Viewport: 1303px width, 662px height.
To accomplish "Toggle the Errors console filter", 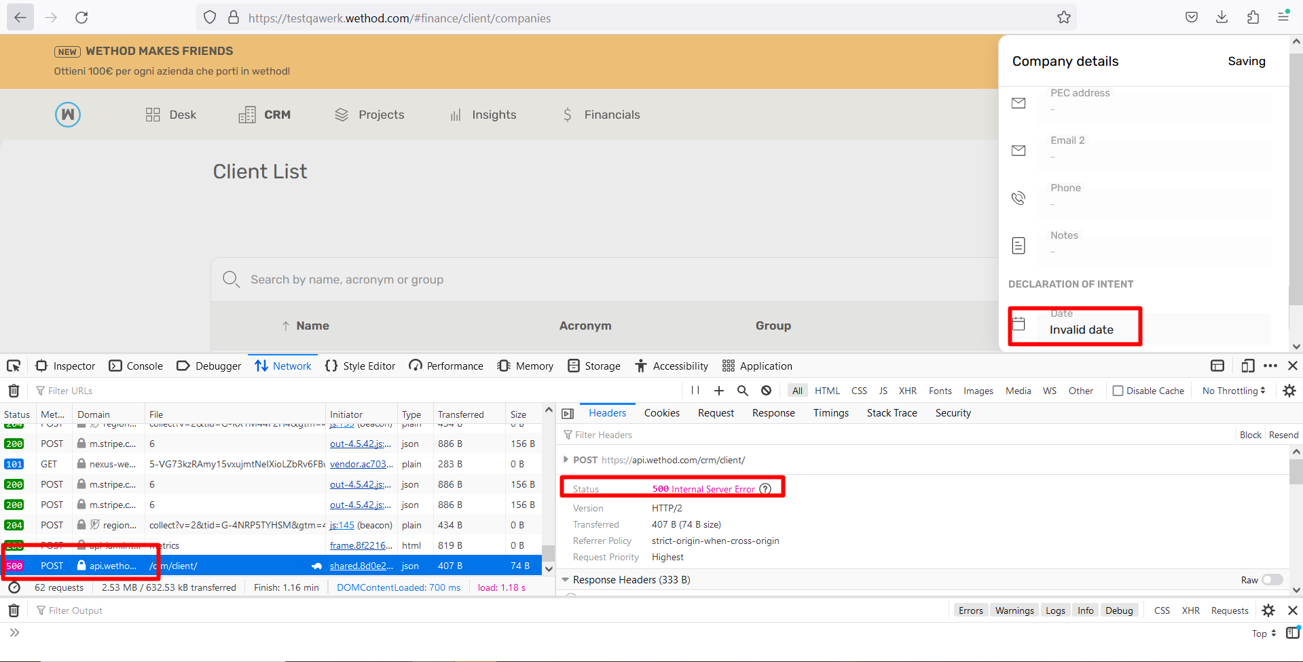I will click(971, 610).
